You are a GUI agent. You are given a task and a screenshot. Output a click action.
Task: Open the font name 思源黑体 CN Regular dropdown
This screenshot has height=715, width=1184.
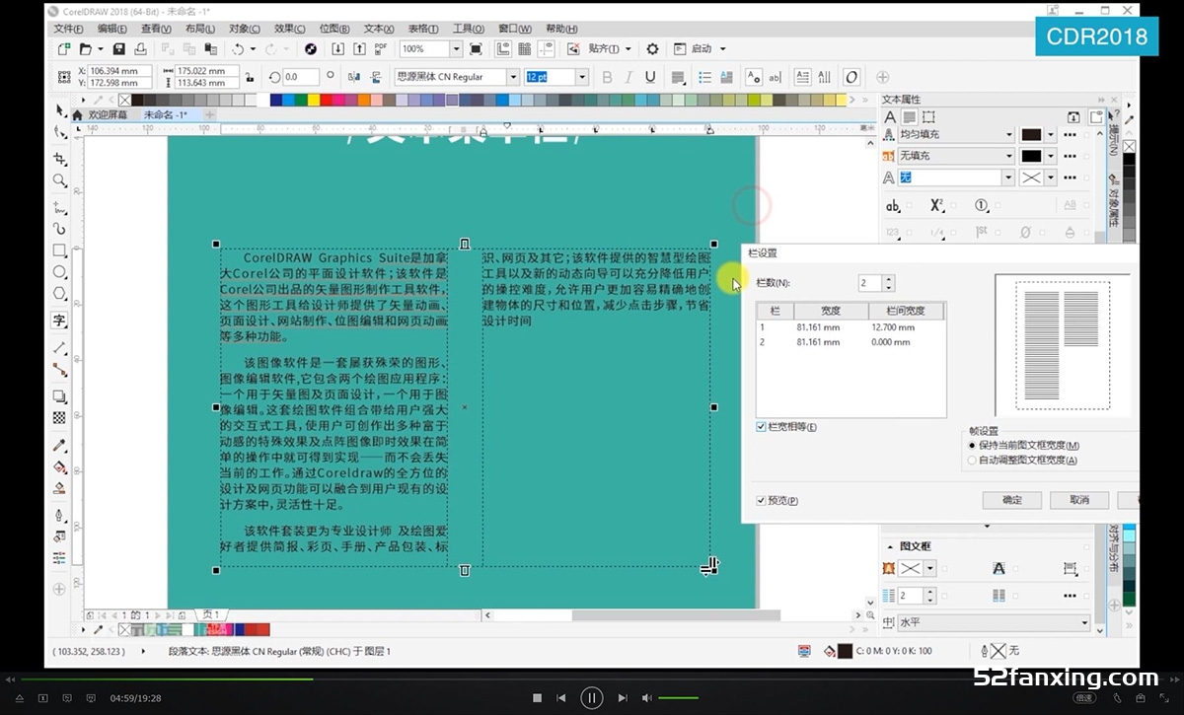coord(512,77)
